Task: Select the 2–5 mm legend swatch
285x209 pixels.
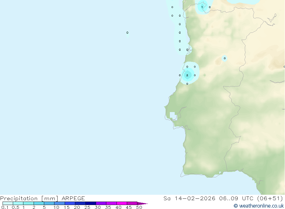Action: click(x=39, y=203)
